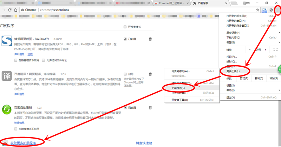This screenshot has height=147, width=281.
Task: Check 页面自动刷新 在隐身模式下启用 box
Action: point(15,129)
